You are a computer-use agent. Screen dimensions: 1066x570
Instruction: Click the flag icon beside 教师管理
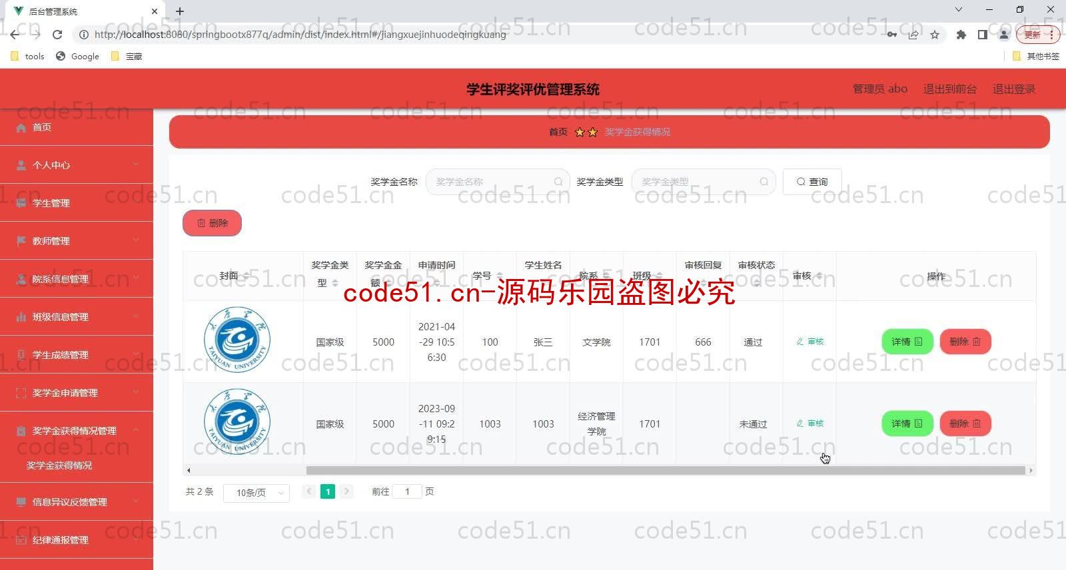tap(21, 241)
